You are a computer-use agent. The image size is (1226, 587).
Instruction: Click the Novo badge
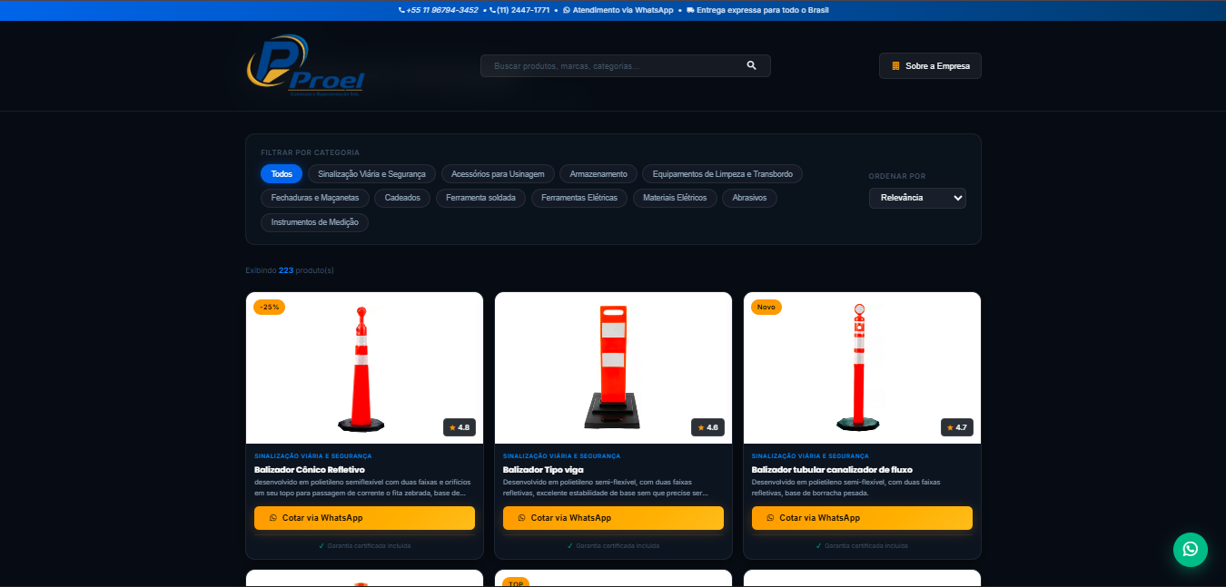click(x=766, y=308)
